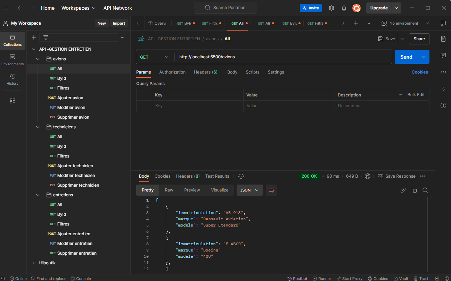Click the Share button

point(419,39)
